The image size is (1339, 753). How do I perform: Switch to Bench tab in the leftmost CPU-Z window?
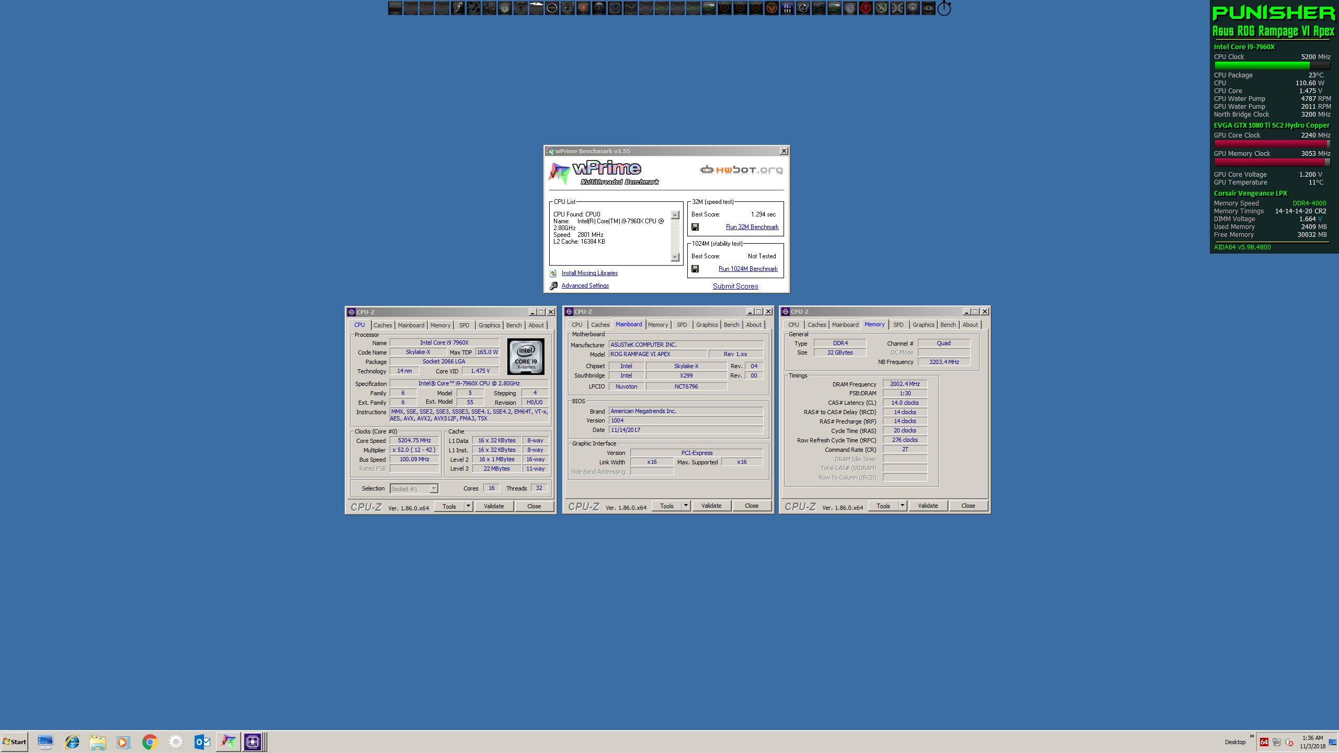[514, 325]
